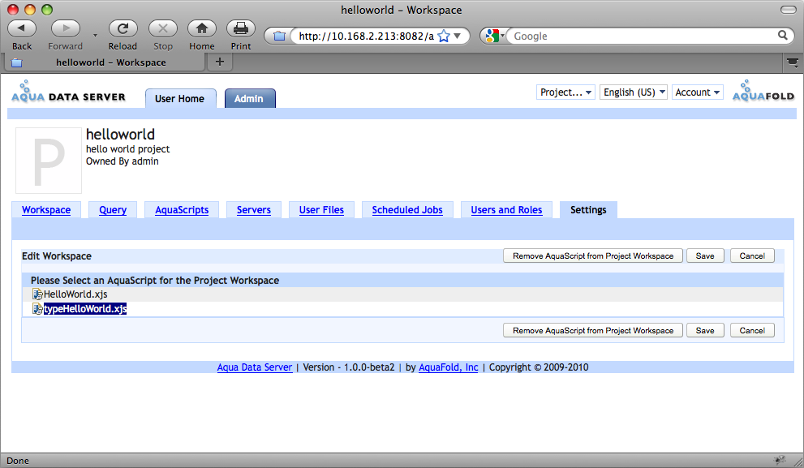Open the Scheduled Jobs project tab
804x468 pixels.
click(x=407, y=210)
